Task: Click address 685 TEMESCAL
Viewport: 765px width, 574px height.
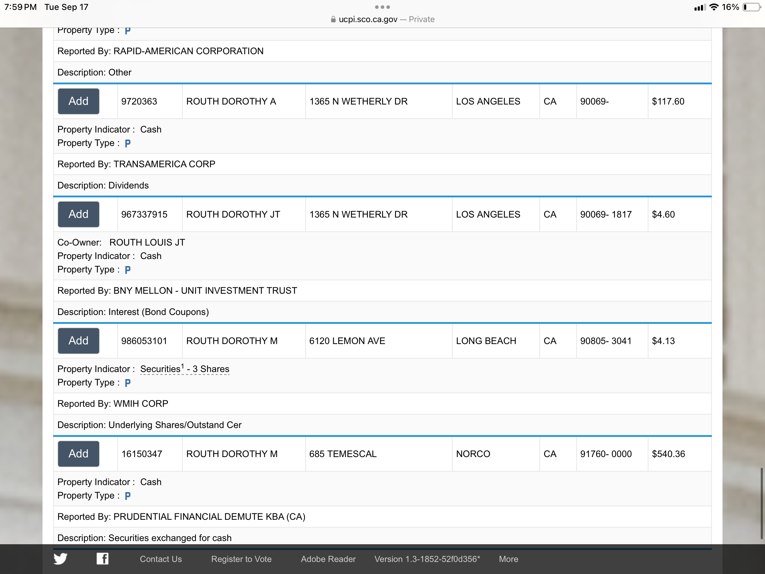Action: (343, 454)
